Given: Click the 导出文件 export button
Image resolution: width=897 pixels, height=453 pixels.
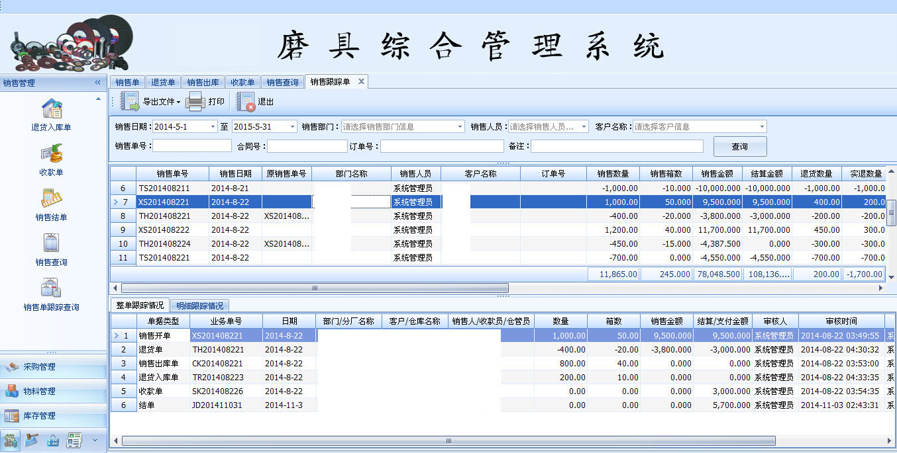Looking at the screenshot, I should click(150, 102).
